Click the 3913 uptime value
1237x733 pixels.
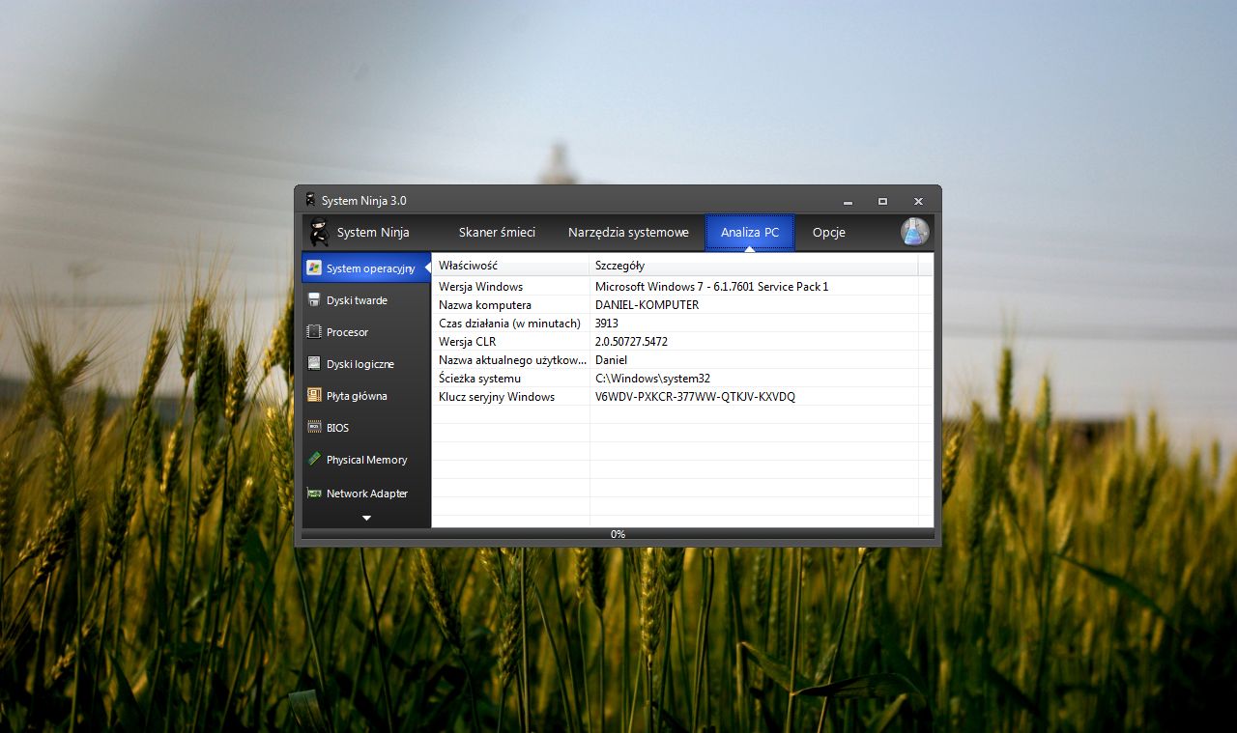[x=606, y=324]
